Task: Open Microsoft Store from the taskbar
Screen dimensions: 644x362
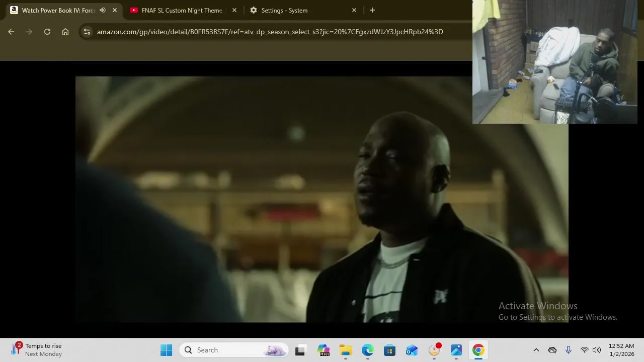Action: [390, 350]
